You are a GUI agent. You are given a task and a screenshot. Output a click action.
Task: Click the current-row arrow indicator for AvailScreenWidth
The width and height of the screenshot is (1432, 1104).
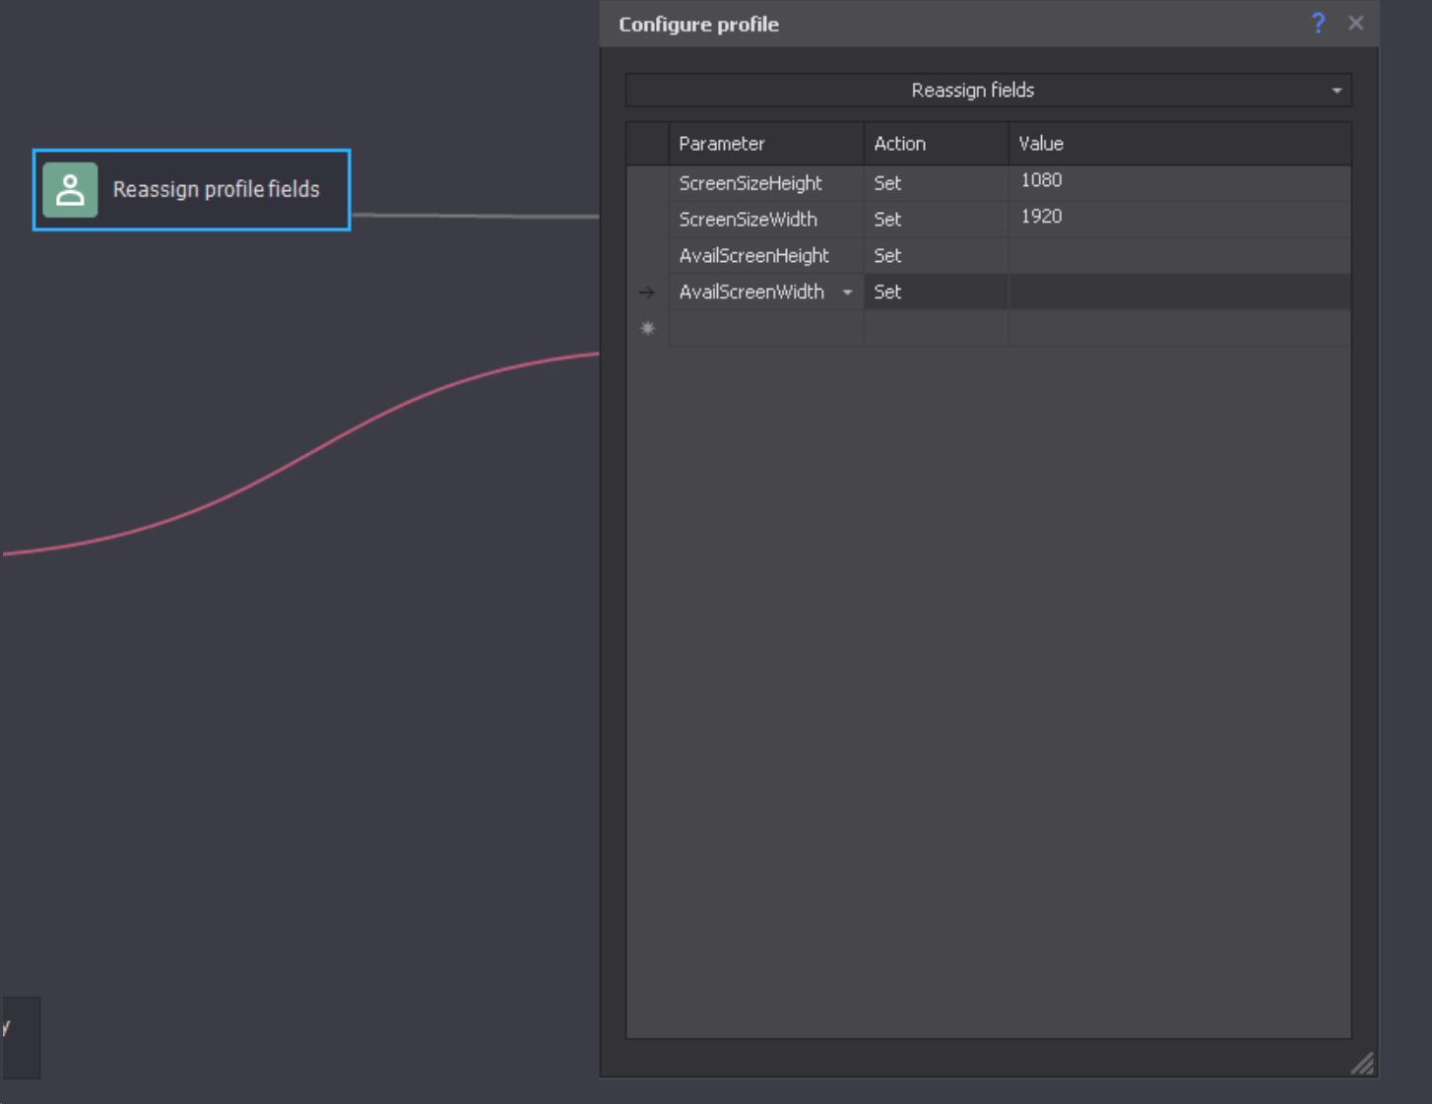(647, 292)
